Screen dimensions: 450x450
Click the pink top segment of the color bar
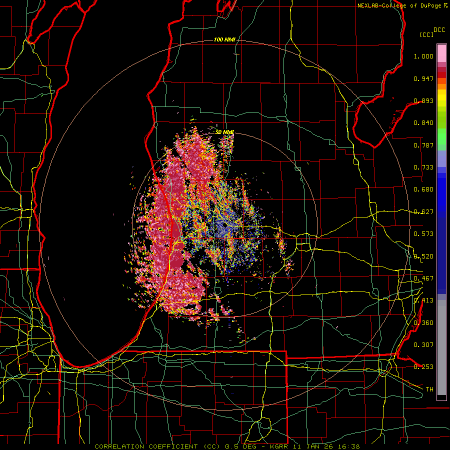[441, 53]
